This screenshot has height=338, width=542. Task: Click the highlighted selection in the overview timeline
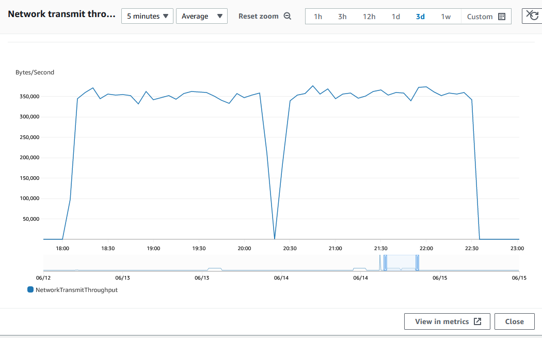(401, 263)
